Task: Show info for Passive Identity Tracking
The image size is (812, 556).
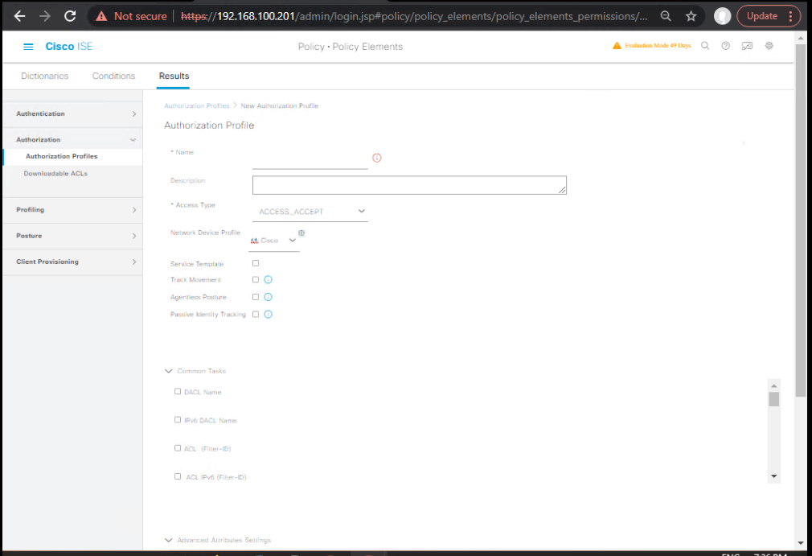Action: 269,314
